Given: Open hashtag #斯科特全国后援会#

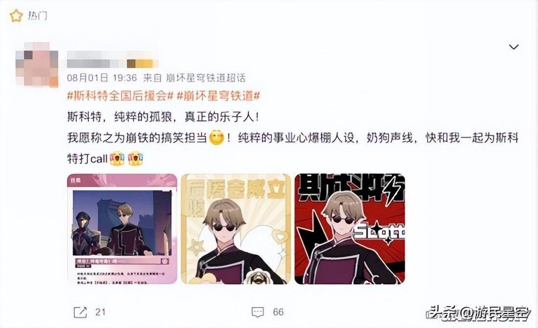Looking at the screenshot, I should (x=120, y=96).
